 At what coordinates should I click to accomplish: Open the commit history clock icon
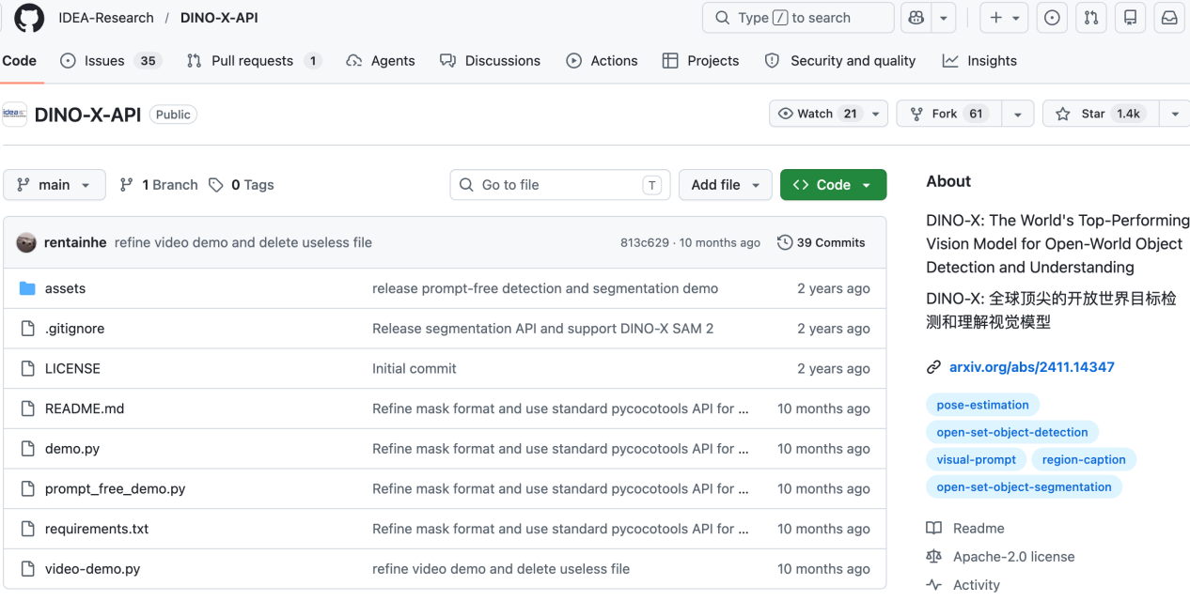[x=785, y=242]
